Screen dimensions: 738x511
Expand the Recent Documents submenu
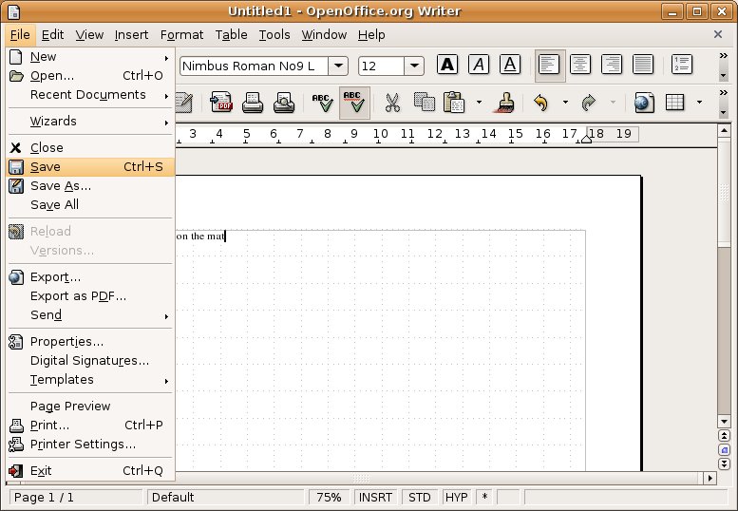click(x=91, y=95)
